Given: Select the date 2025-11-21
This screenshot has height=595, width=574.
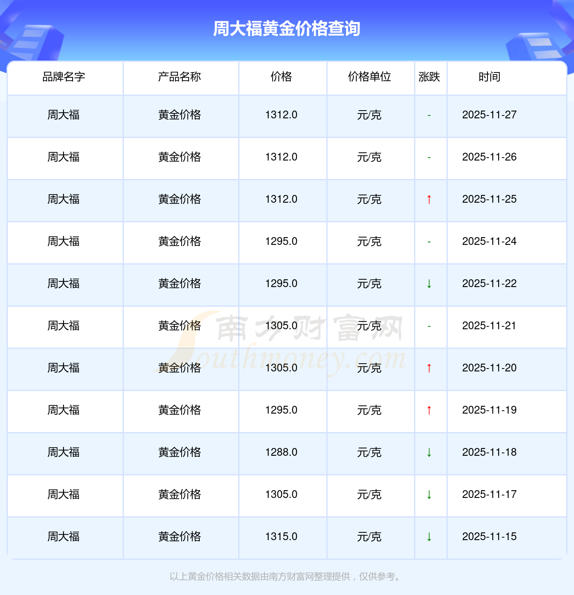Looking at the screenshot, I should pos(490,326).
